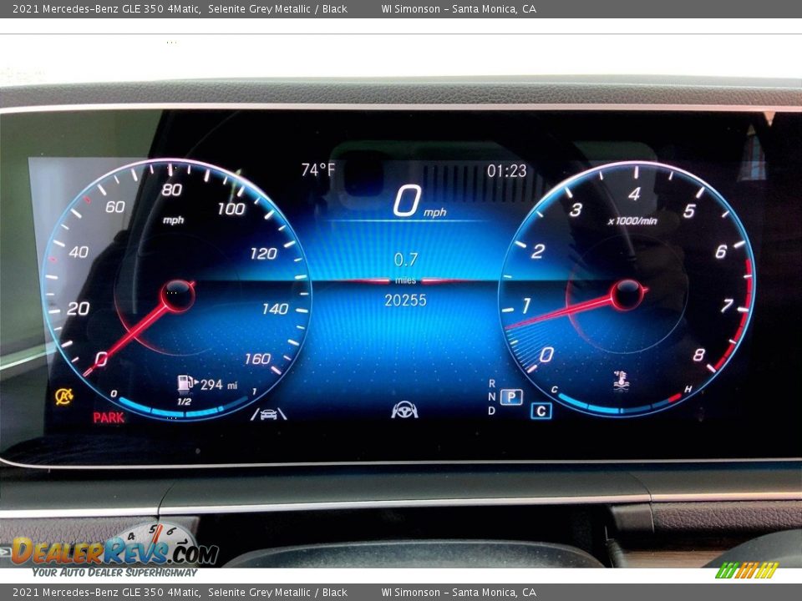Click the fuel level gauge bar
The image size is (802, 601).
(x=183, y=408)
